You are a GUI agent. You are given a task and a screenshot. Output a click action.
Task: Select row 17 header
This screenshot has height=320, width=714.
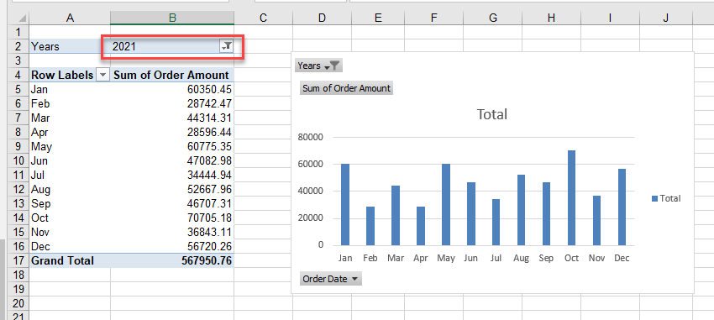point(18,260)
